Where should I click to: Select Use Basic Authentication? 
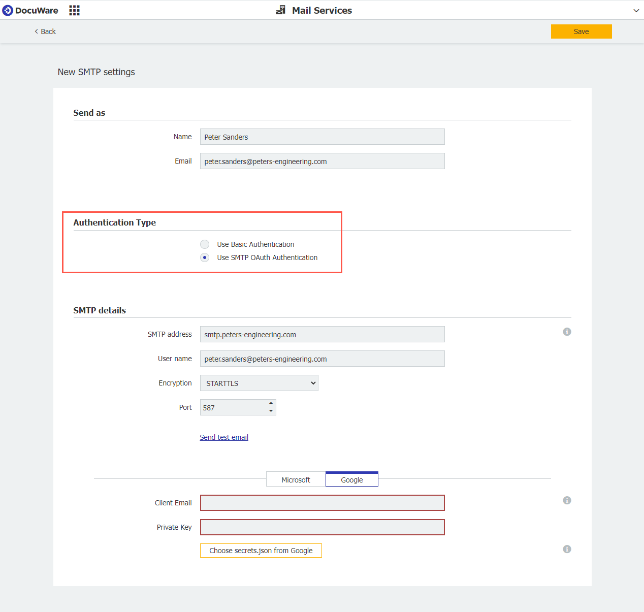(x=205, y=244)
